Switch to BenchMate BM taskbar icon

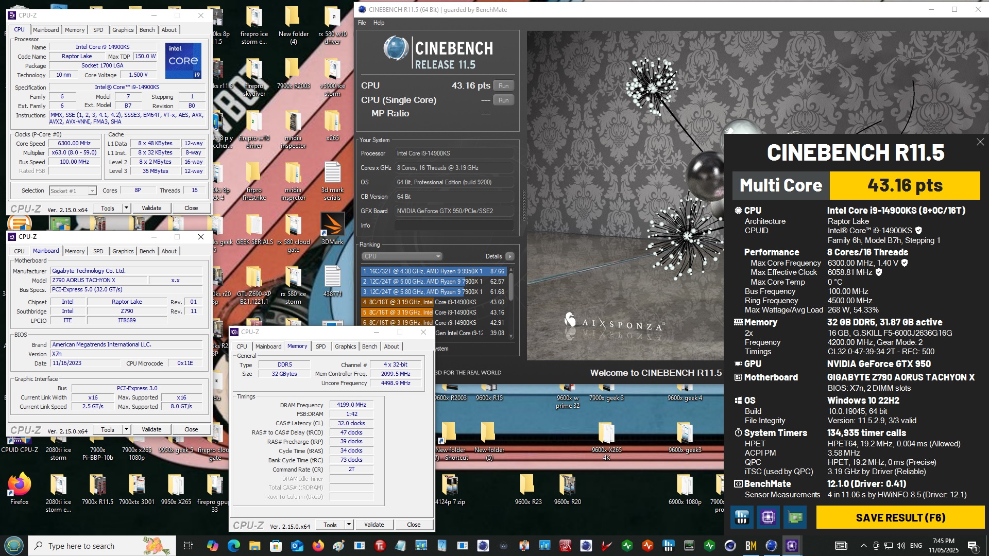[x=751, y=546]
